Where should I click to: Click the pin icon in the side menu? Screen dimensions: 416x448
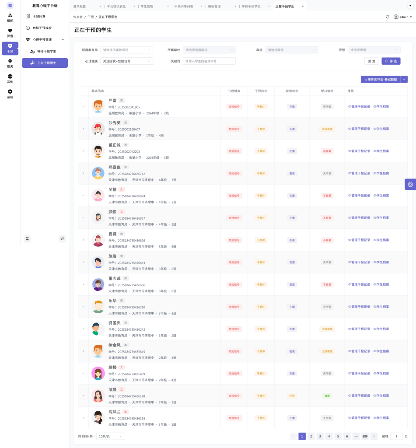click(28, 238)
